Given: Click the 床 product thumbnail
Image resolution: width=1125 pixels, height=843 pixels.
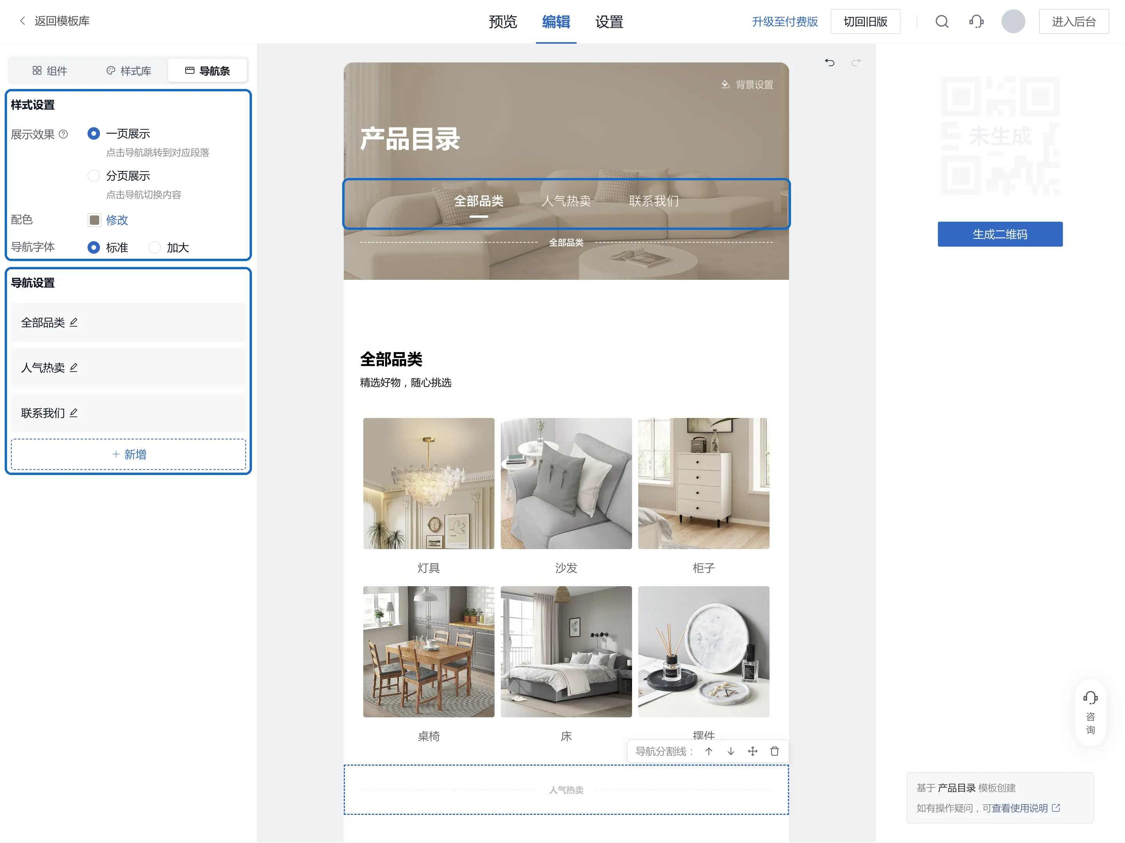Looking at the screenshot, I should click(566, 651).
